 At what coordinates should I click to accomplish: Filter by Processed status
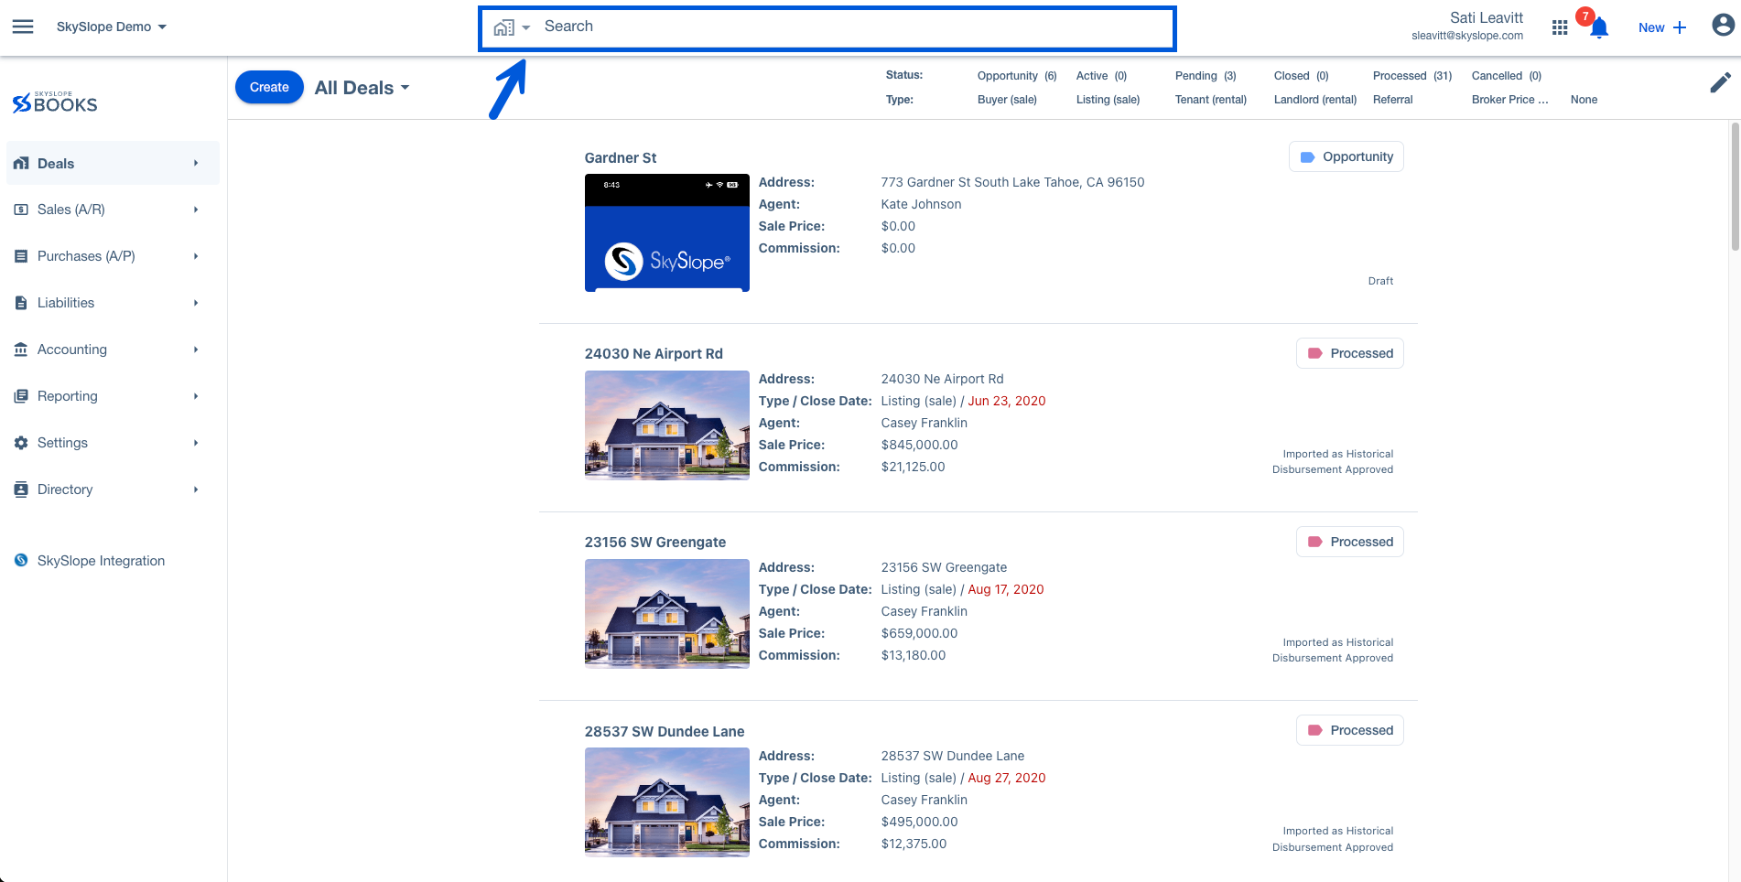[x=1412, y=76]
